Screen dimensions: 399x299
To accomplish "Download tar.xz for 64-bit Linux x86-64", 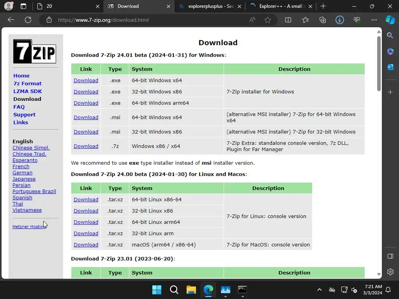I will coord(86,200).
